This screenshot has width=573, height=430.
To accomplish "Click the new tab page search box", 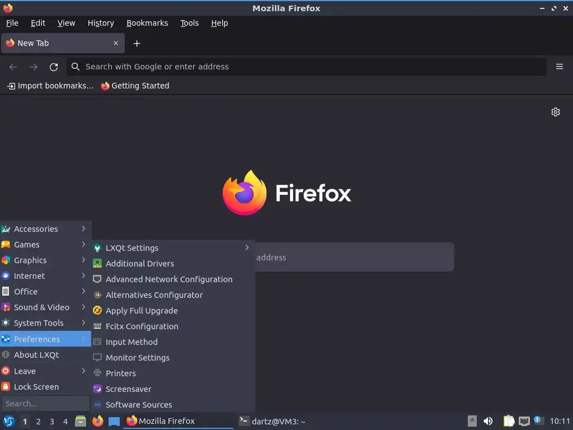I will [354, 257].
